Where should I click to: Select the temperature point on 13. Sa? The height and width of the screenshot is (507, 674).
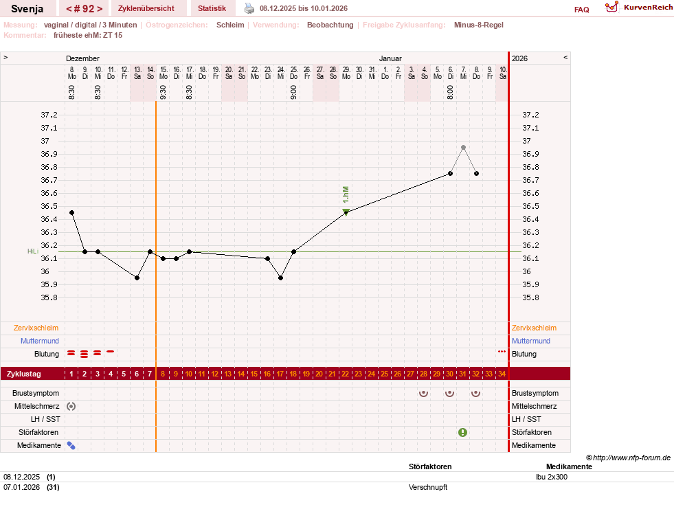pos(137,278)
